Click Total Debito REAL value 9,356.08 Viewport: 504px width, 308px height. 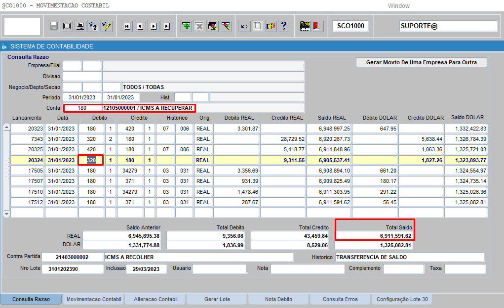point(205,236)
